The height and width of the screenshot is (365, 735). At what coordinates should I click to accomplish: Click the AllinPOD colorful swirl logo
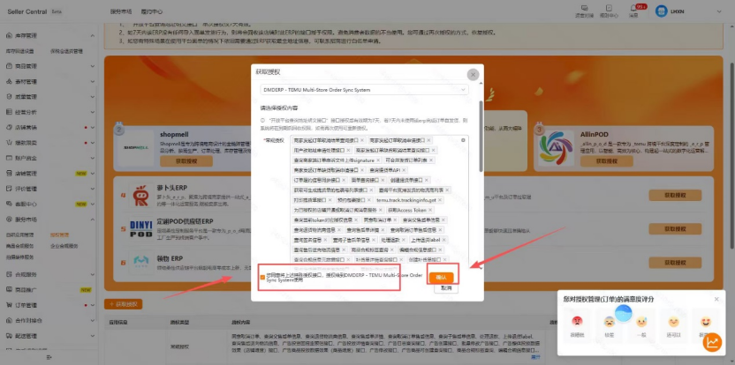(556, 148)
